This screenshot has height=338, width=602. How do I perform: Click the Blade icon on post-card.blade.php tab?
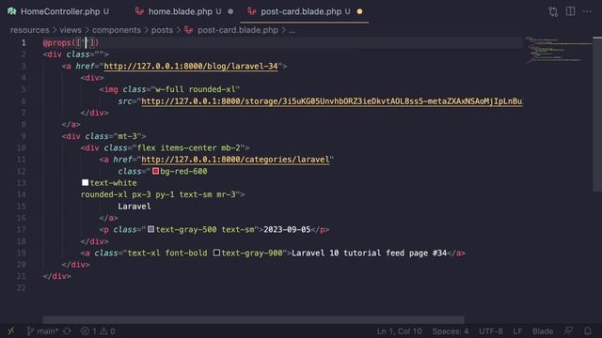coord(251,11)
